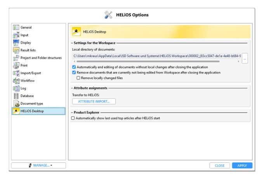This screenshot has height=176, width=264.
Task: Click the HELiOS Desktop header banner icon
Action: tap(76, 31)
